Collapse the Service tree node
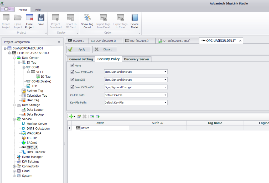The height and width of the screenshot is (183, 269). point(14,119)
